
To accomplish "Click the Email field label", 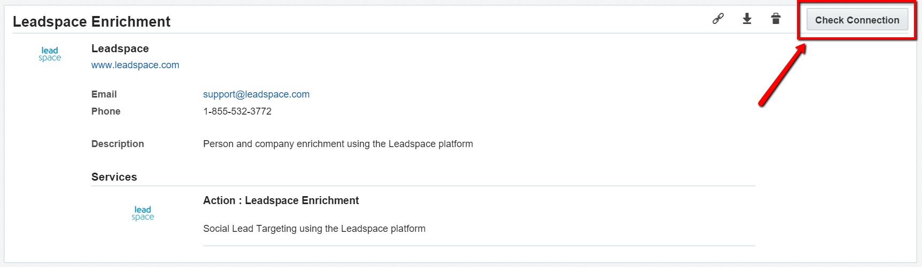I will (x=104, y=94).
